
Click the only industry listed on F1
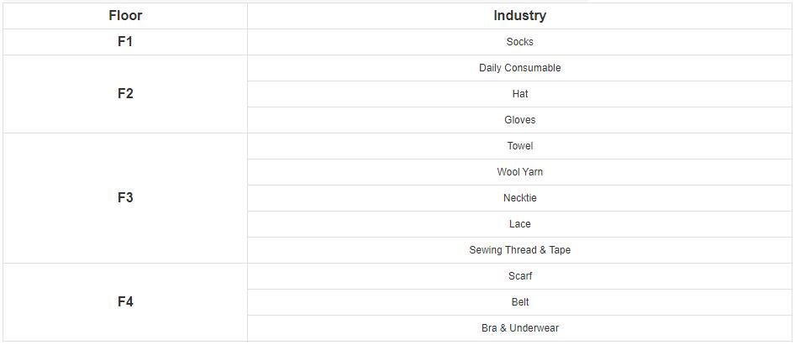point(519,42)
